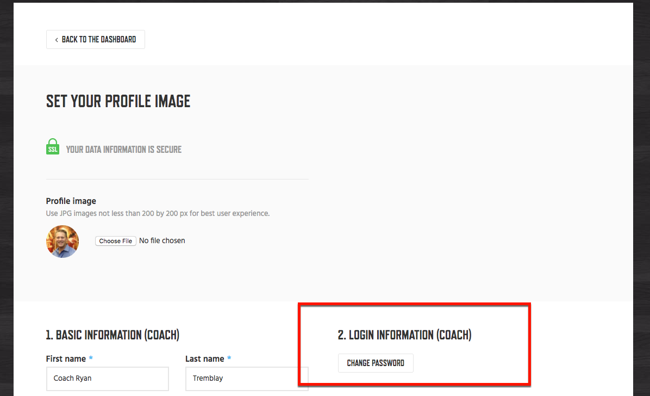
Task: Click the 'Set Your Profile Image' heading
Action: [118, 101]
